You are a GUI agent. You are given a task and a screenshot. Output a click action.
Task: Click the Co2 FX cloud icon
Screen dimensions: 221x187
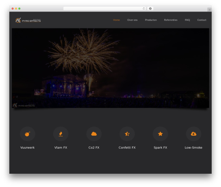94,134
